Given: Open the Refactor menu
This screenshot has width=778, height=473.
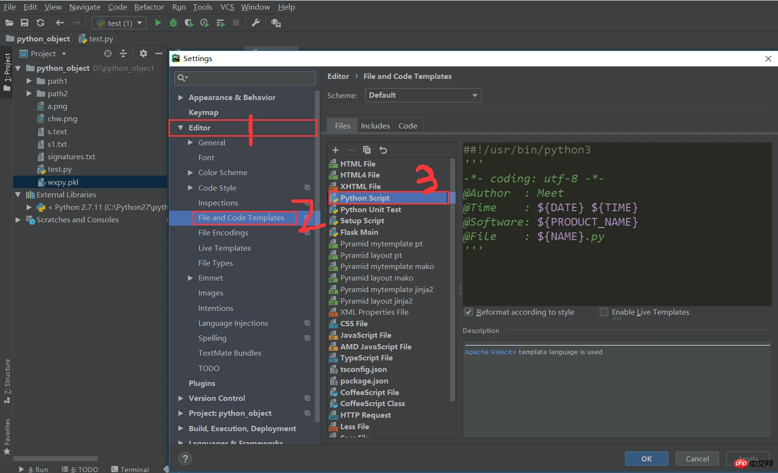Looking at the screenshot, I should (x=149, y=7).
